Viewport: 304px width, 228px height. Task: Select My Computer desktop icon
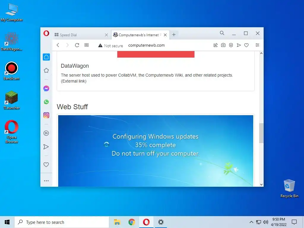[12, 12]
